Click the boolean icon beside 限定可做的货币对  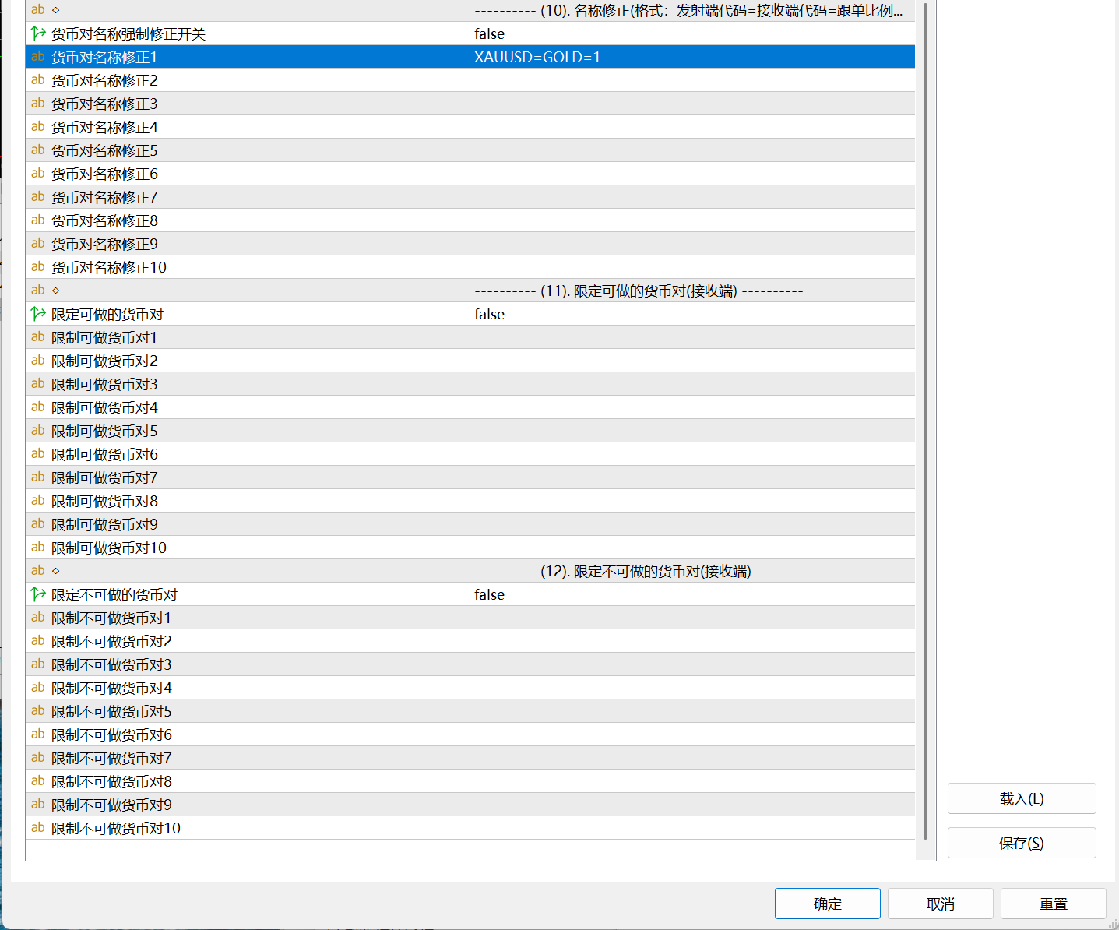click(x=38, y=314)
